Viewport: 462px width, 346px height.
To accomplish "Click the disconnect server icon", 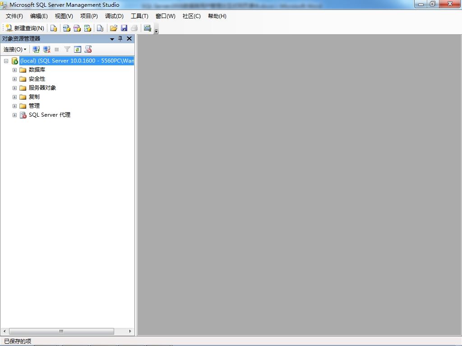I will (x=46, y=50).
